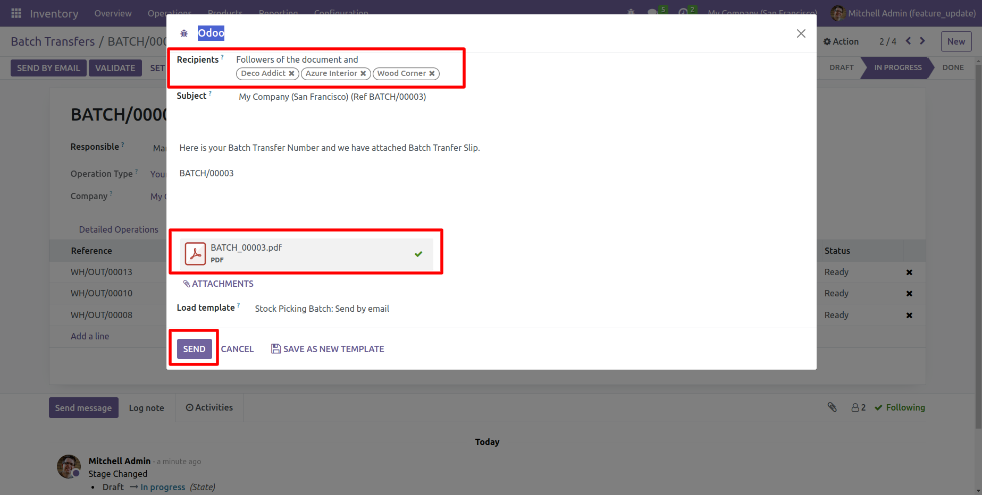
Task: Remove Deco Addict recipient tag
Action: point(291,73)
